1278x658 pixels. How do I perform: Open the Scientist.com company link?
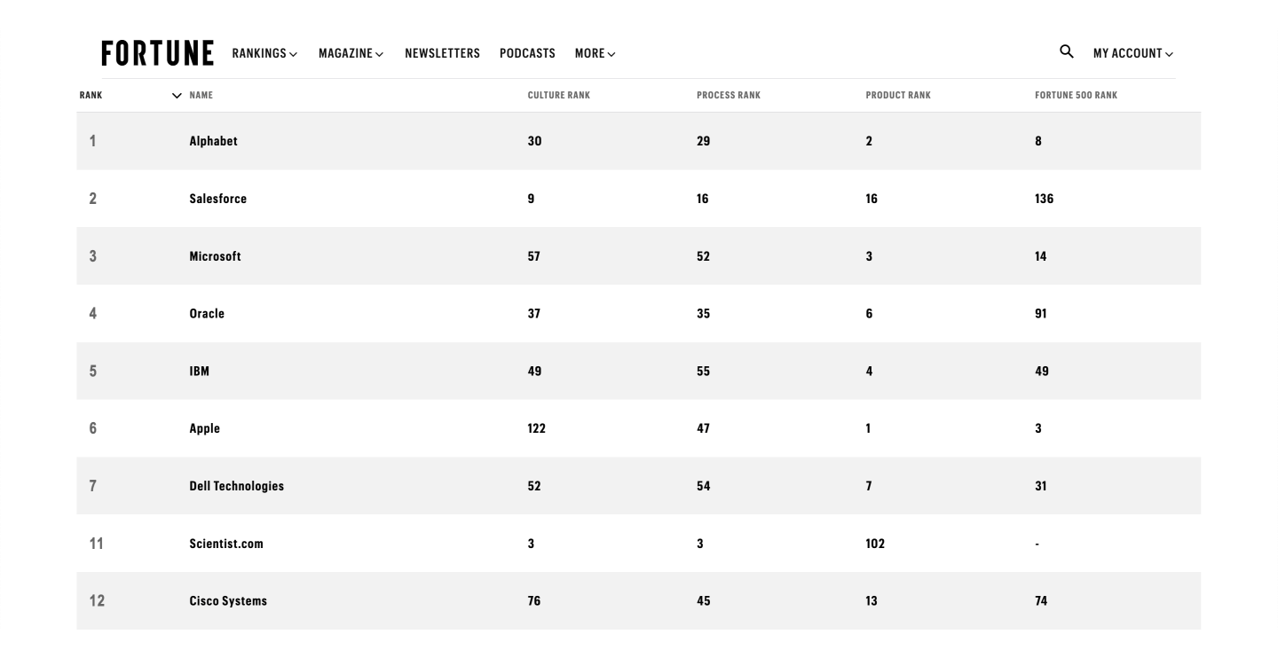226,544
